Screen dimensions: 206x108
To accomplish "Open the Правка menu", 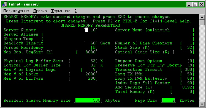I will (40, 11).
